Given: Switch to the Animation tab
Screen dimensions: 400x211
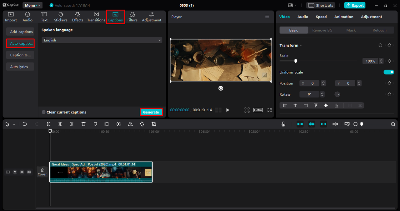Looking at the screenshot, I should pyautogui.click(x=344, y=17).
